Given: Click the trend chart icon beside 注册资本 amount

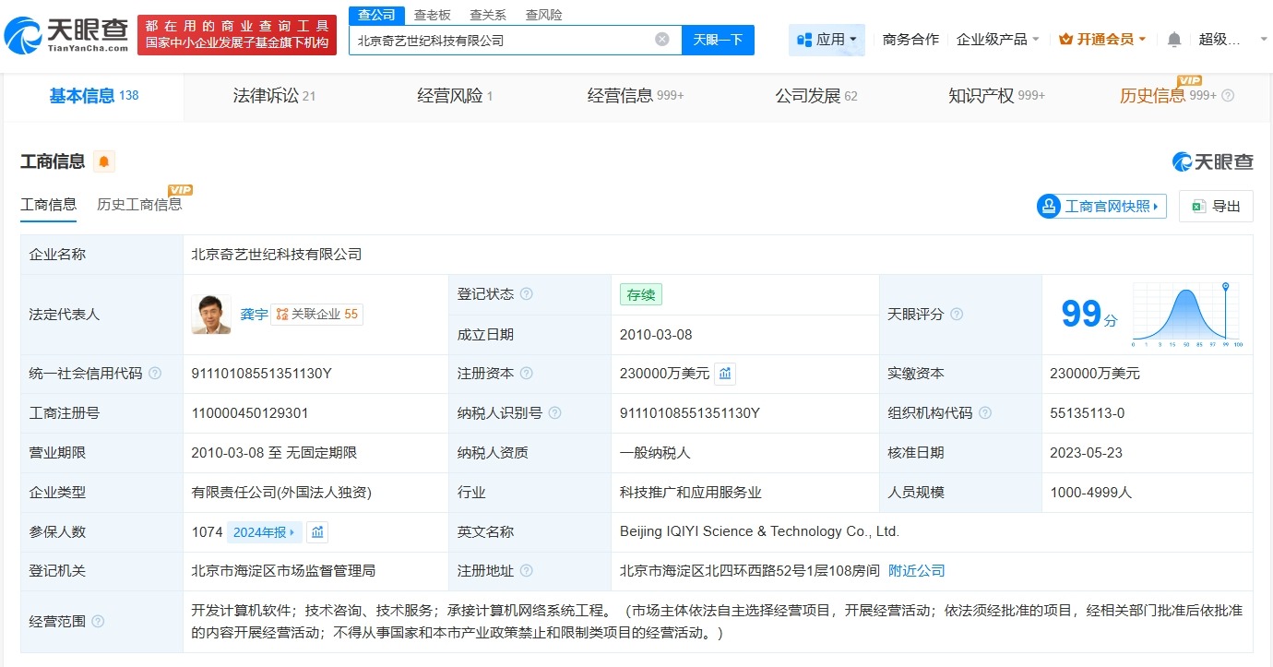Looking at the screenshot, I should pos(725,373).
